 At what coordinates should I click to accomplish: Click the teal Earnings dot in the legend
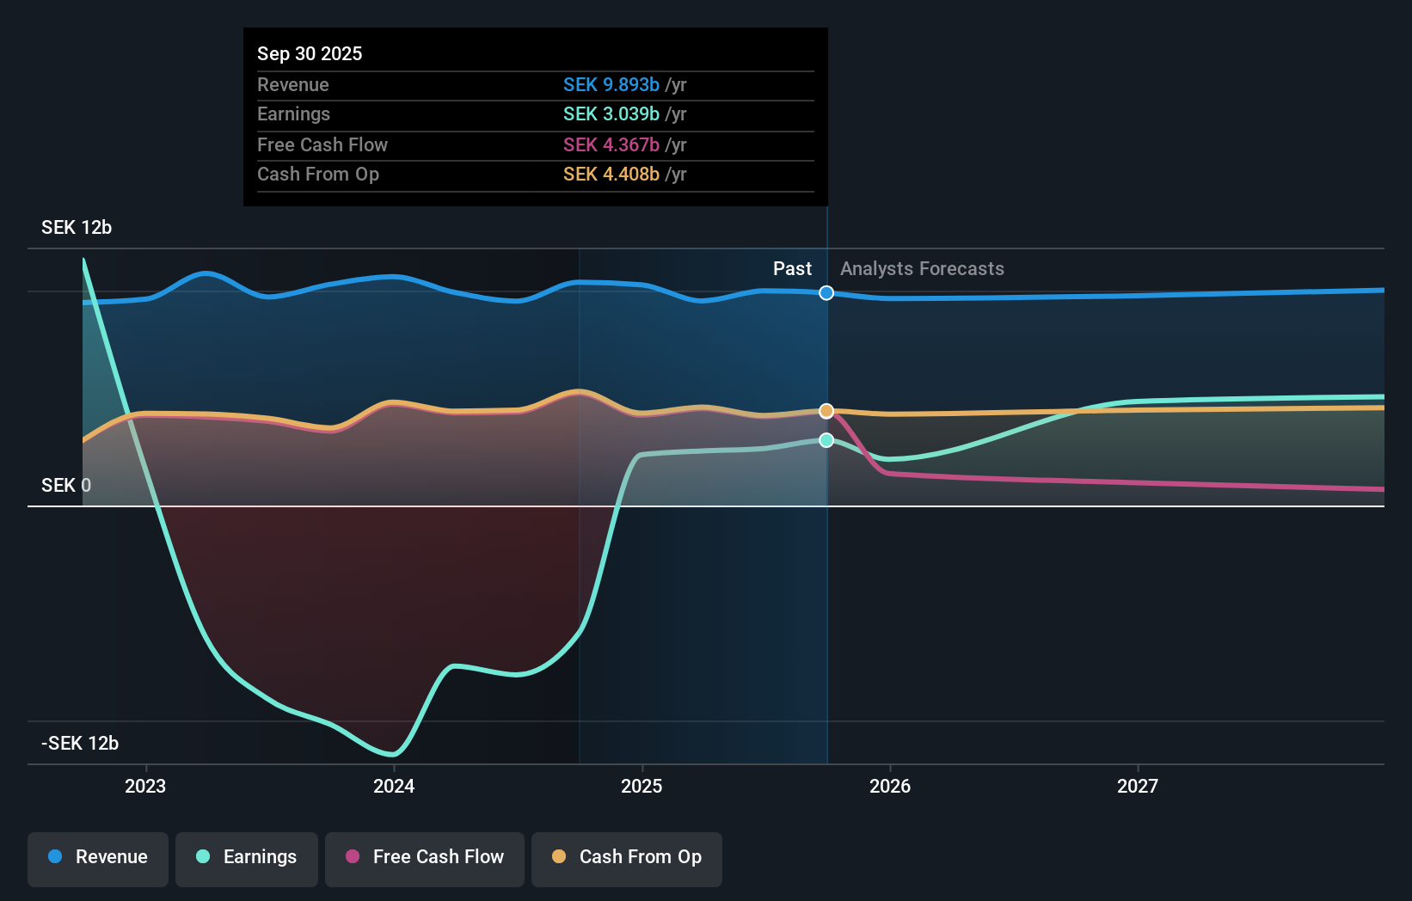click(x=201, y=857)
